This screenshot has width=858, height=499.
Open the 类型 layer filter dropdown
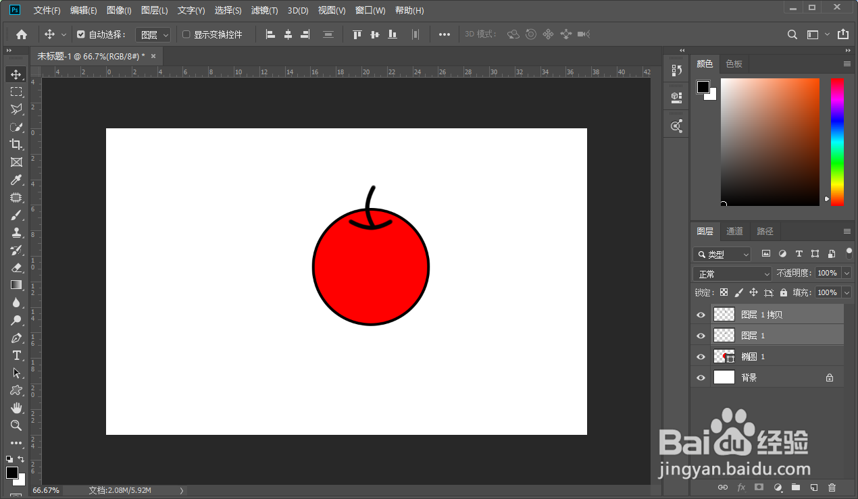pos(722,255)
